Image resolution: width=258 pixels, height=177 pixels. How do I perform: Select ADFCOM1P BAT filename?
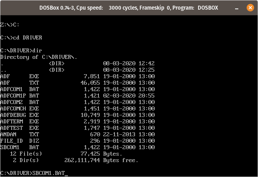pyautogui.click(x=20, y=96)
